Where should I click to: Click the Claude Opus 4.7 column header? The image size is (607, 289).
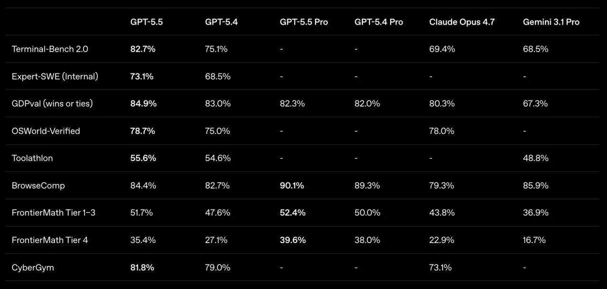tap(462, 22)
